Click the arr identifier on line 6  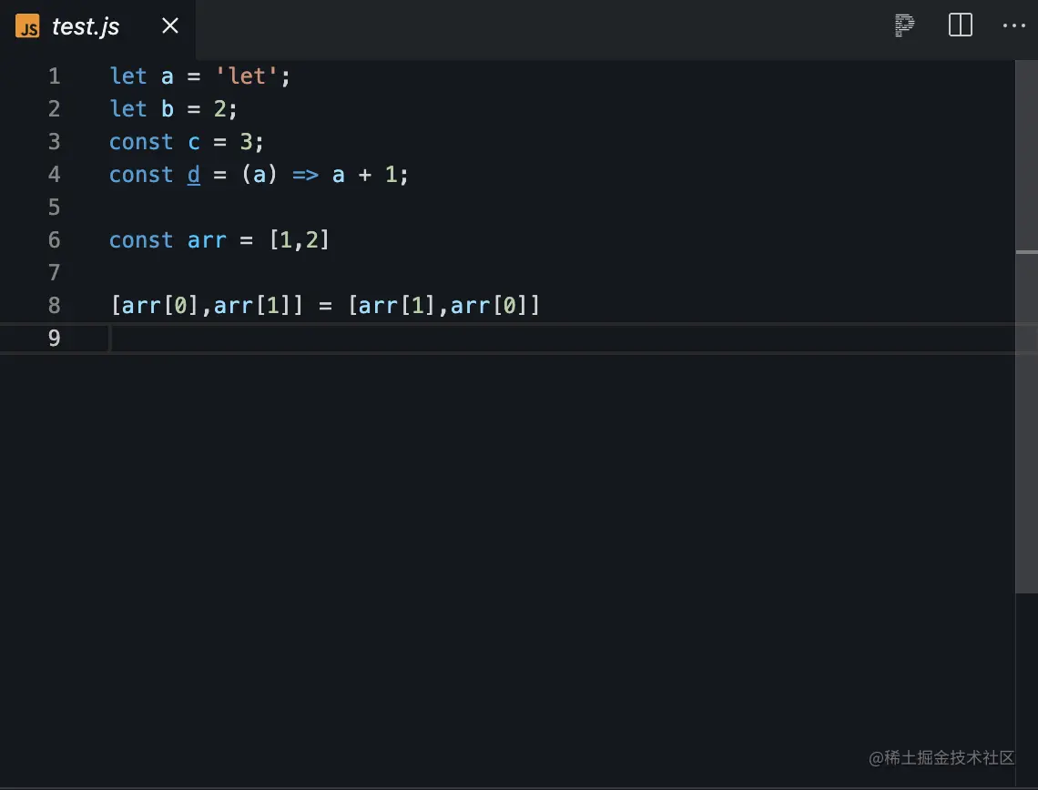coord(207,240)
